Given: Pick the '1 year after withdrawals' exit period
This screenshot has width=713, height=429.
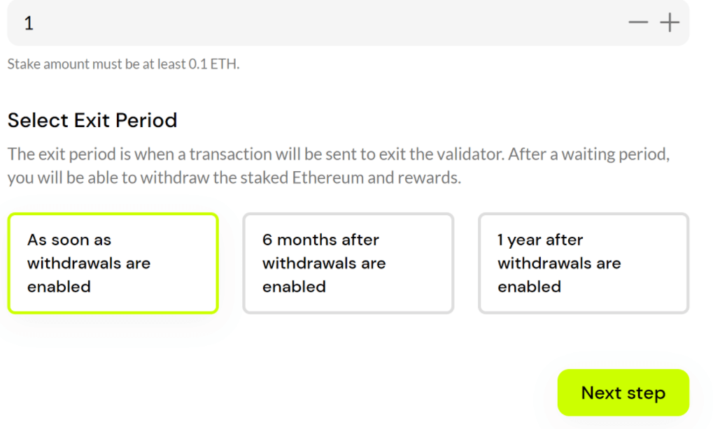Looking at the screenshot, I should tap(583, 263).
